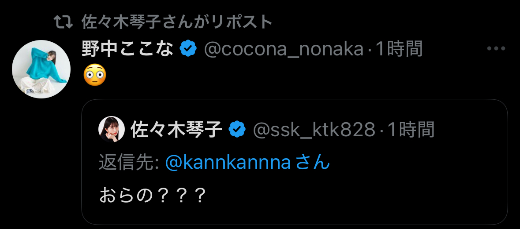Open 野中ここな's profile picture
This screenshot has width=520, height=229.
click(41, 69)
